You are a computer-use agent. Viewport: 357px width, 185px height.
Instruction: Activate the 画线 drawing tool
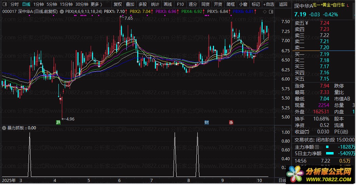[168, 4]
